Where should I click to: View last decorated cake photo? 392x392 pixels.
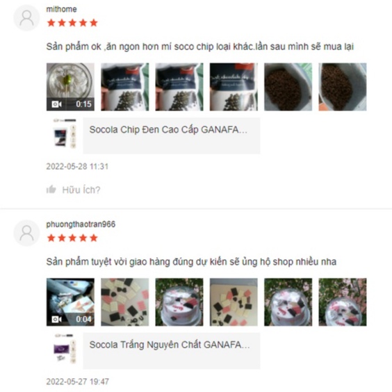point(343,302)
